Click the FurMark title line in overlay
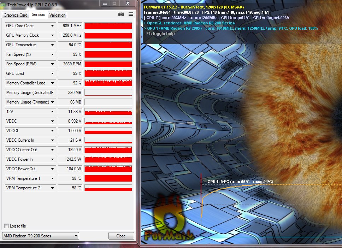 (194, 7)
